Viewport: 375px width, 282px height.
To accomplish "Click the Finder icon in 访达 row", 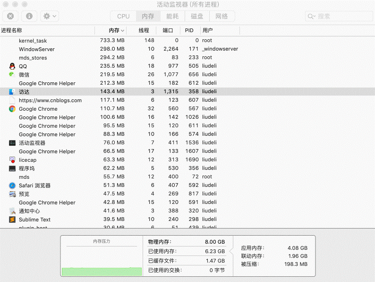I will [12, 91].
